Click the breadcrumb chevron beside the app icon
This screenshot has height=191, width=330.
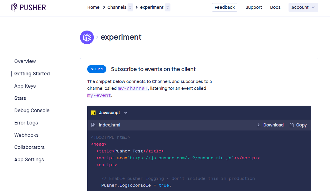(97, 37)
